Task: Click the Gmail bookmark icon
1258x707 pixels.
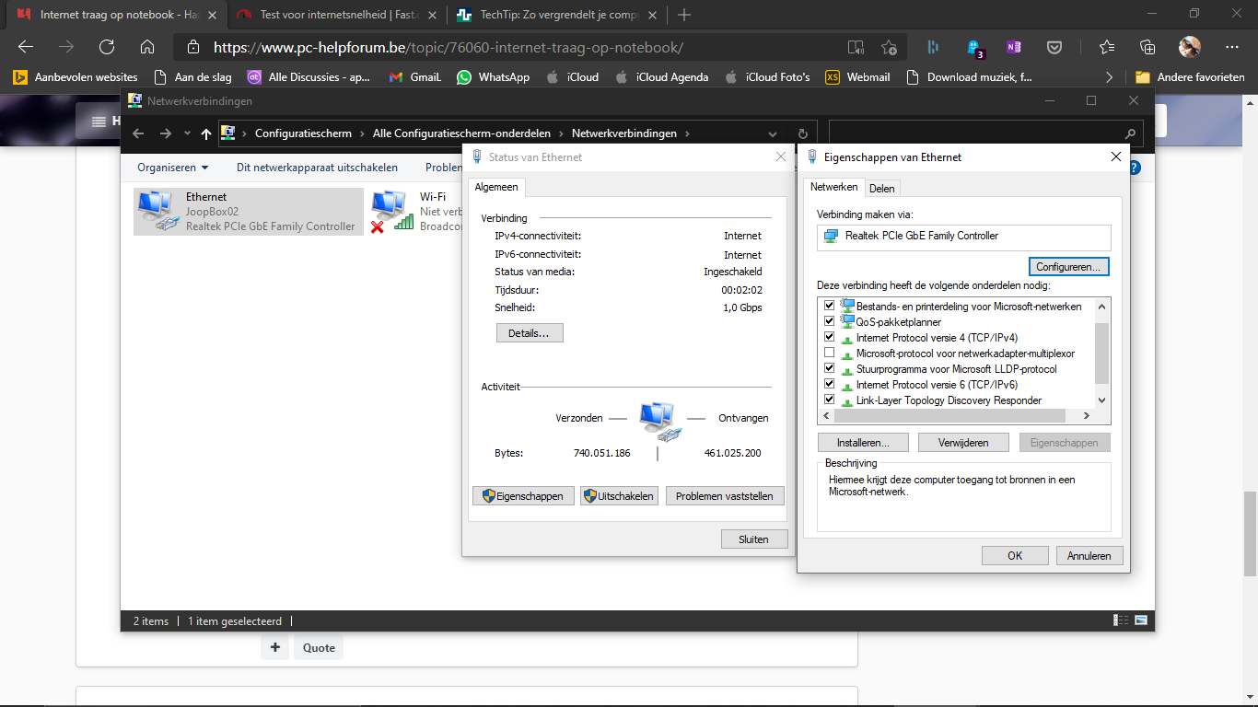Action: coord(396,77)
